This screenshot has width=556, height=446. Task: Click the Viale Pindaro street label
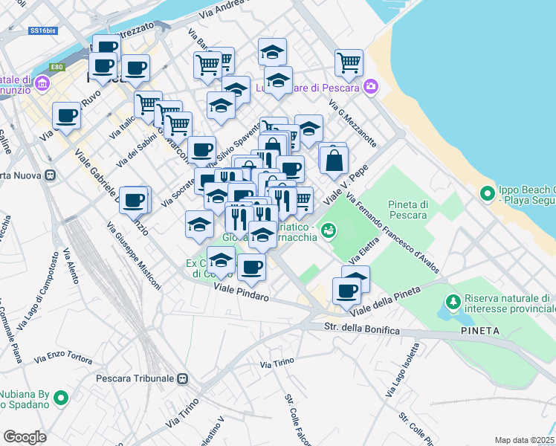pyautogui.click(x=241, y=291)
